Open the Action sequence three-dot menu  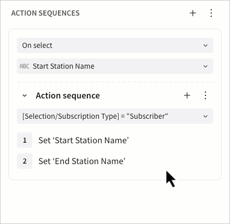point(205,95)
